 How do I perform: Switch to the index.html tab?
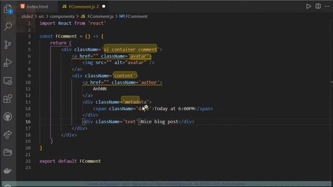[x=34, y=7]
